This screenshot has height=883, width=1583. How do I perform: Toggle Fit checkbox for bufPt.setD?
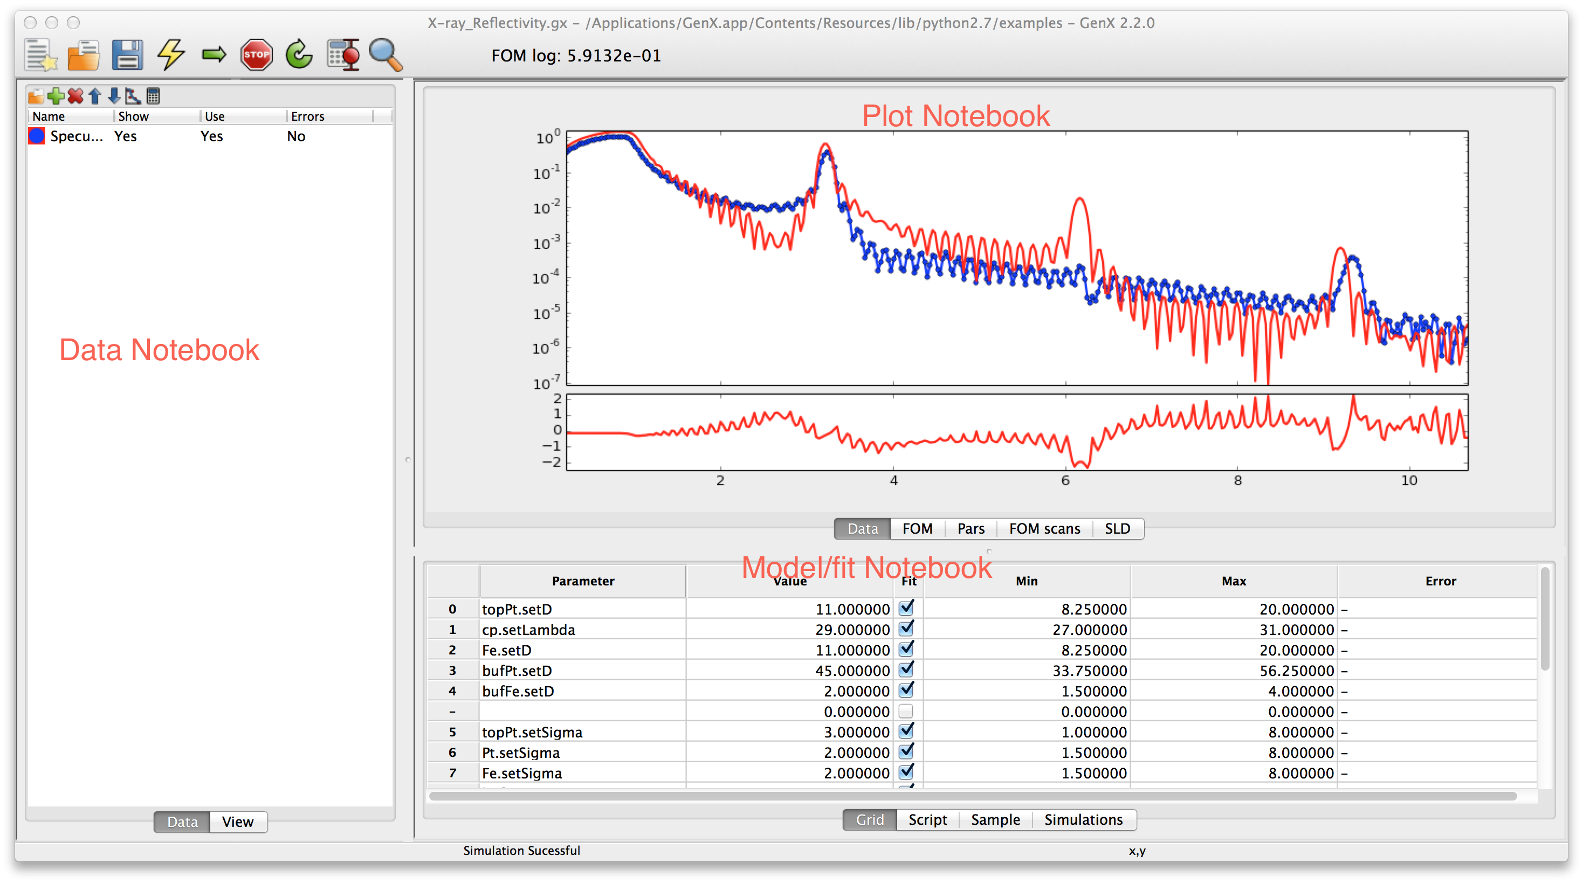[906, 669]
